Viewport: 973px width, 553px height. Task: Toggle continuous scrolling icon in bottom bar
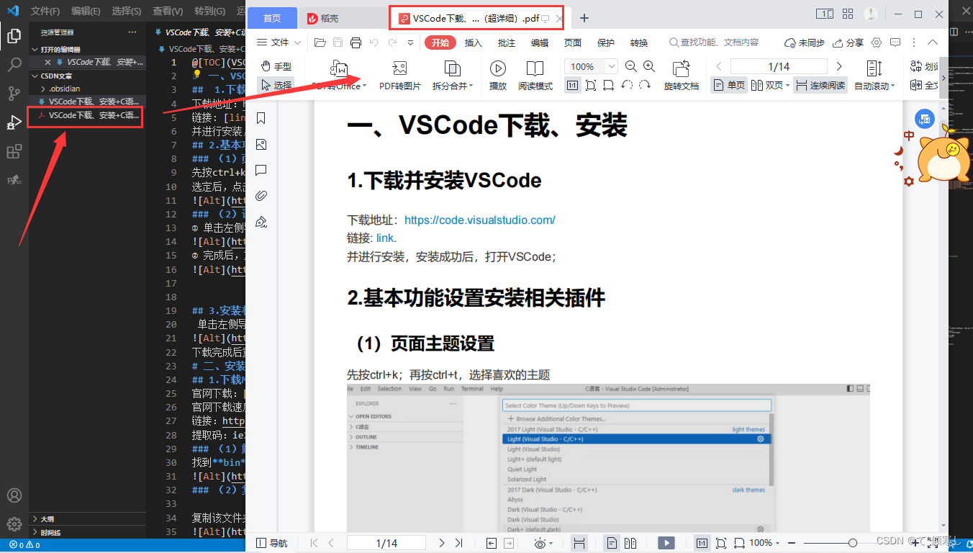580,543
